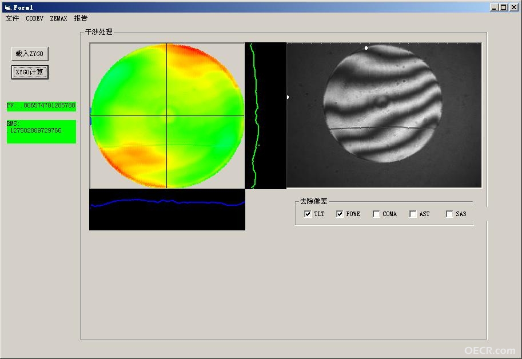Open the ZEMAX menu
This screenshot has width=522, height=359.
coord(58,18)
